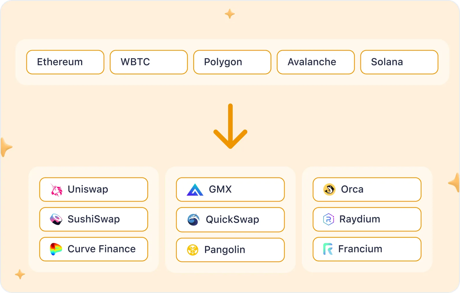The height and width of the screenshot is (293, 460).
Task: Click the GMX text label
Action: click(x=220, y=189)
